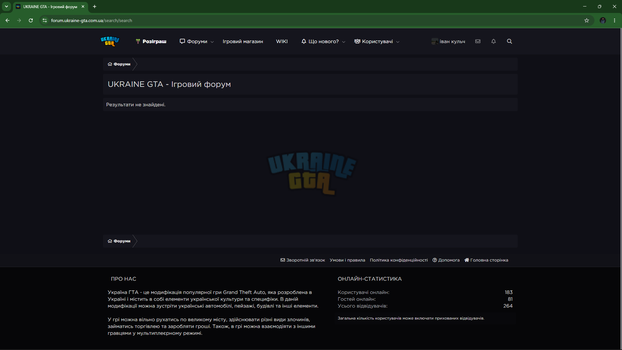The height and width of the screenshot is (350, 622).
Task: Click the Результати не знайдені message
Action: point(136,105)
